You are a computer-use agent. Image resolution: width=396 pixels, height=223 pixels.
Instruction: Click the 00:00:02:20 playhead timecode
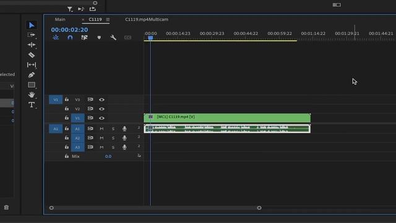click(x=69, y=30)
